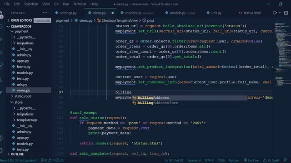Viewport: 291px width, 163px height.
Task: Expand store's migrations folder
Action: (25, 114)
